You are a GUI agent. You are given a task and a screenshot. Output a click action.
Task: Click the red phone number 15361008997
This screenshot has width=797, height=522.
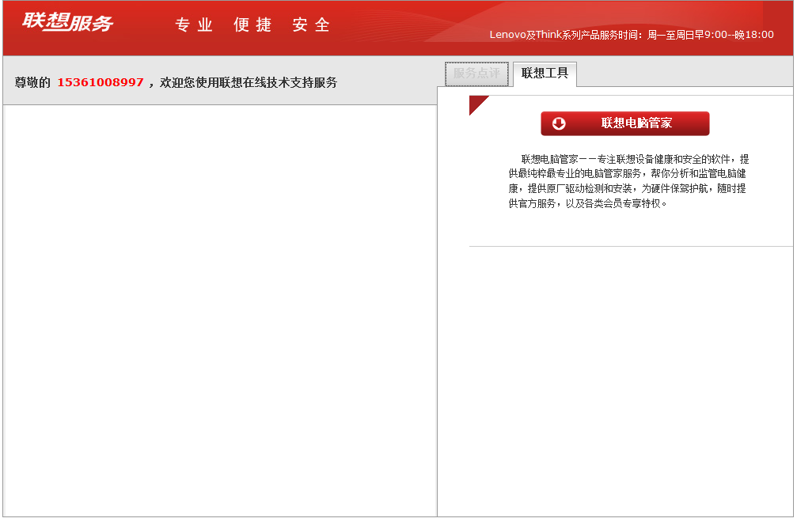(101, 82)
